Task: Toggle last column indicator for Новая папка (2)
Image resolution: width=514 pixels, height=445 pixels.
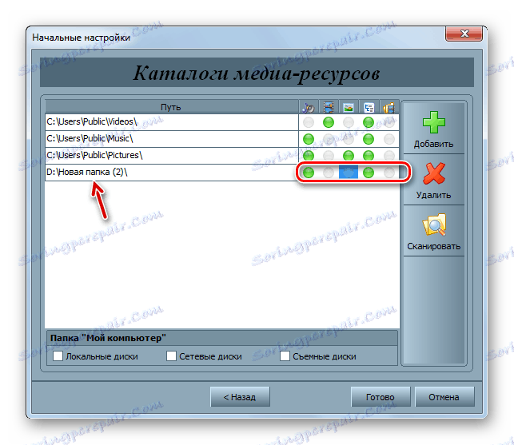Action: point(388,173)
